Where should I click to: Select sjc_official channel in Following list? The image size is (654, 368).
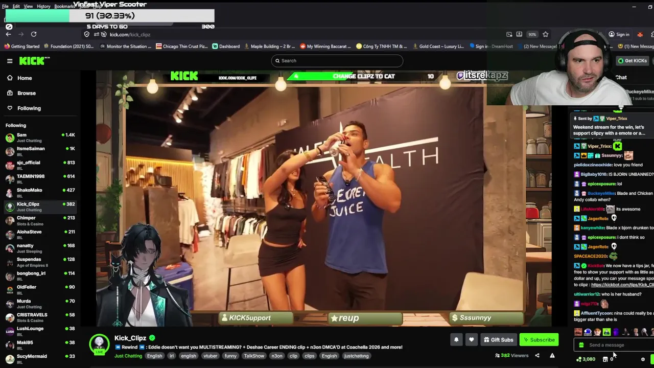point(40,165)
